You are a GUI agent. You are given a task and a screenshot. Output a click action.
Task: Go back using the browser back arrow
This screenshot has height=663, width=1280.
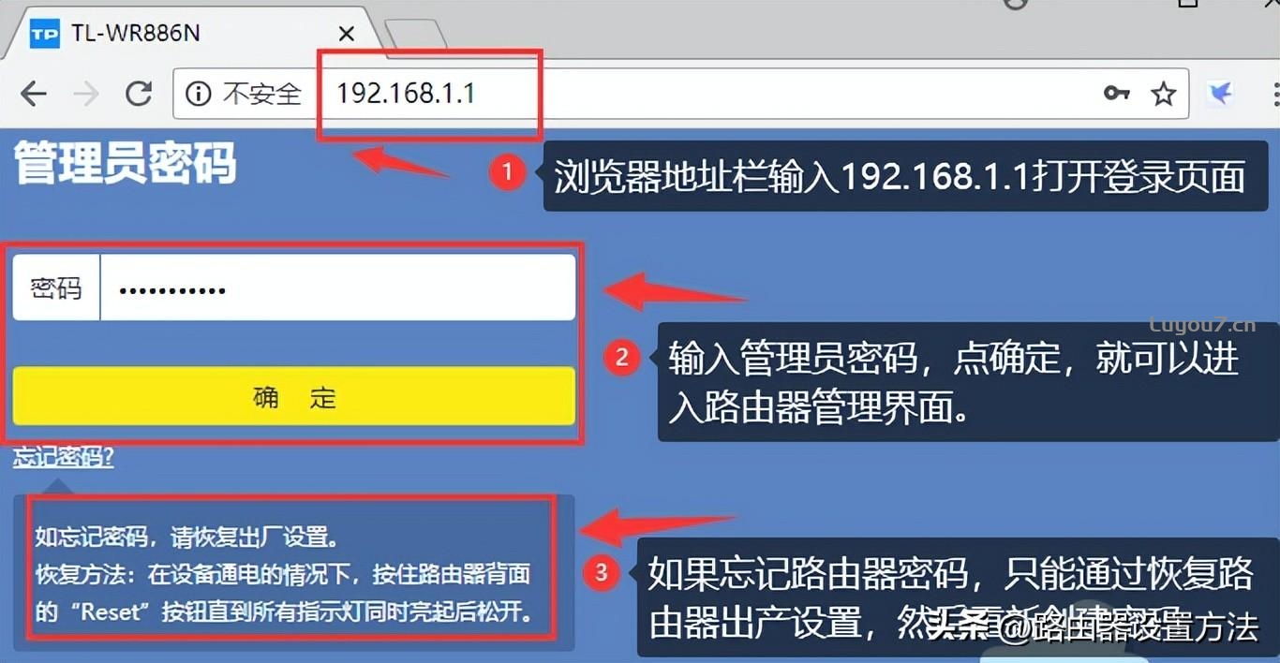point(34,93)
